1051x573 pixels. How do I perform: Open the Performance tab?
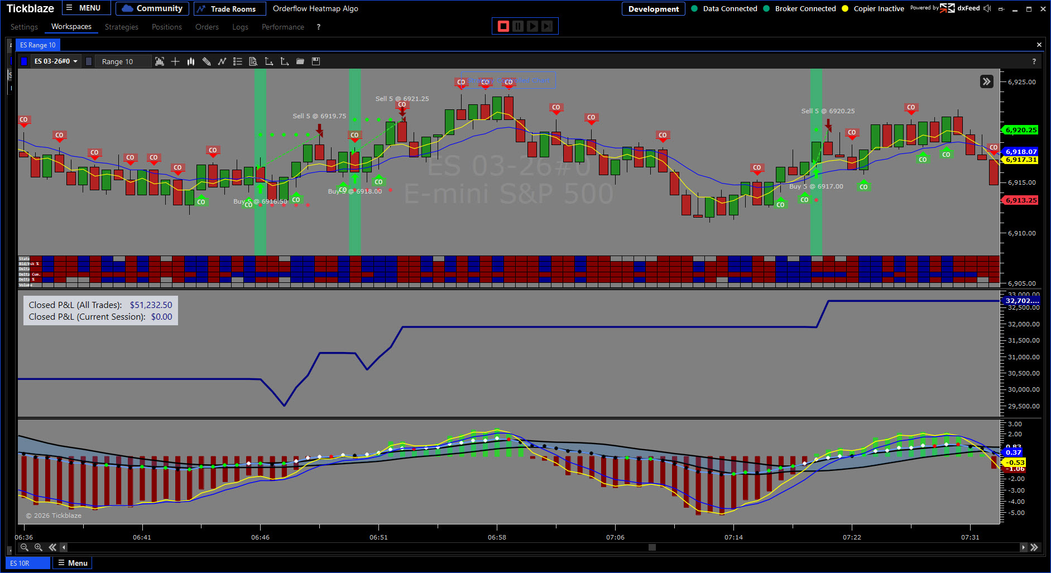pos(282,27)
